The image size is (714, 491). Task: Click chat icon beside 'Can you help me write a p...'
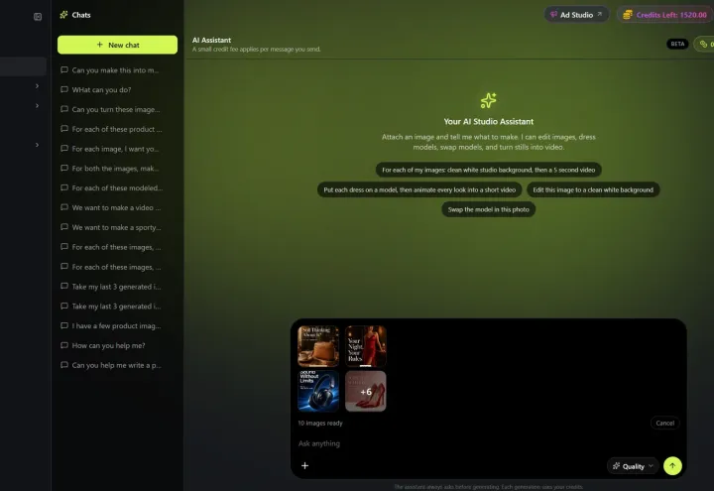(x=64, y=365)
